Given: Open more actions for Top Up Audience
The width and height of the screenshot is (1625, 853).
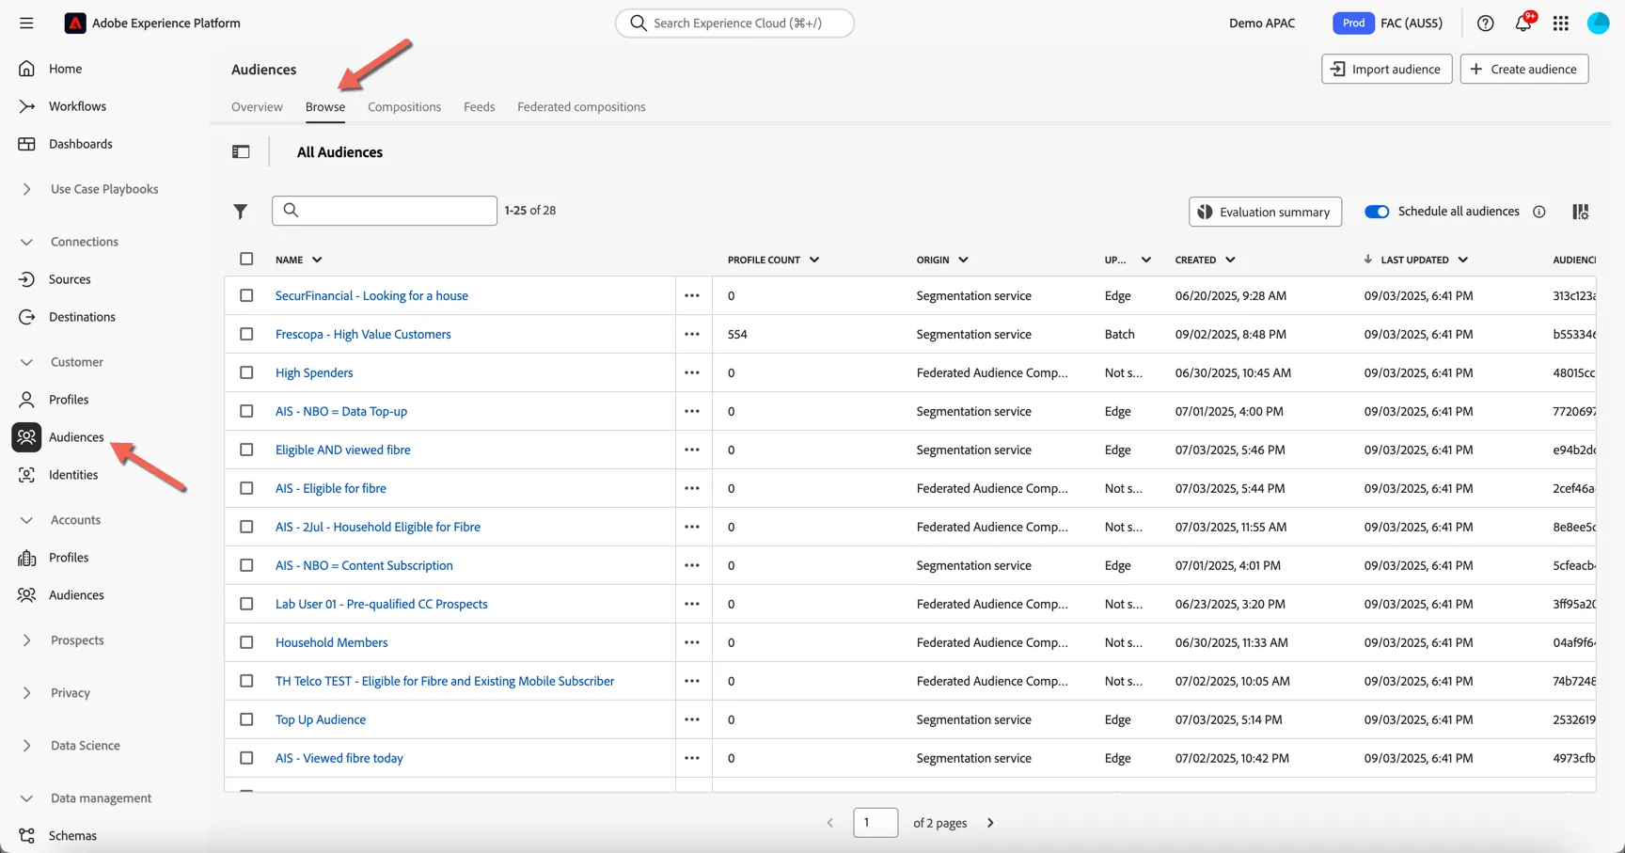Looking at the screenshot, I should (692, 719).
